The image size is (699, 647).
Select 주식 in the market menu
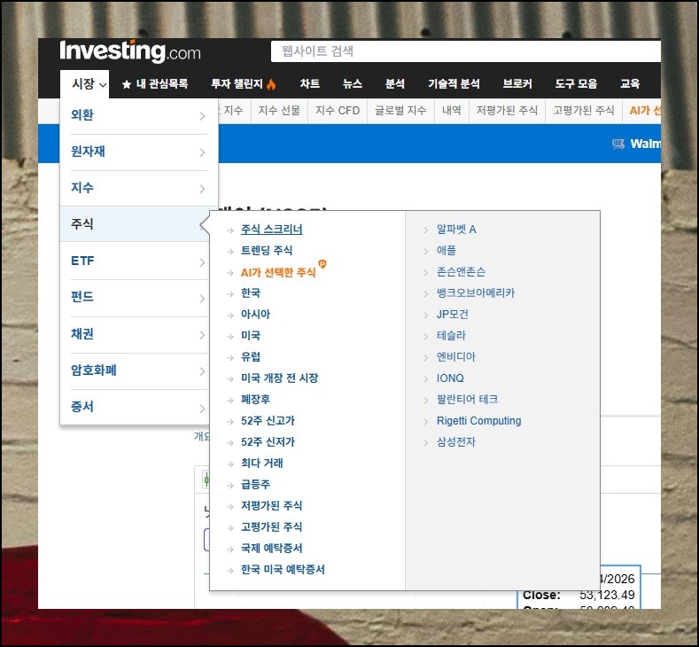tap(82, 224)
